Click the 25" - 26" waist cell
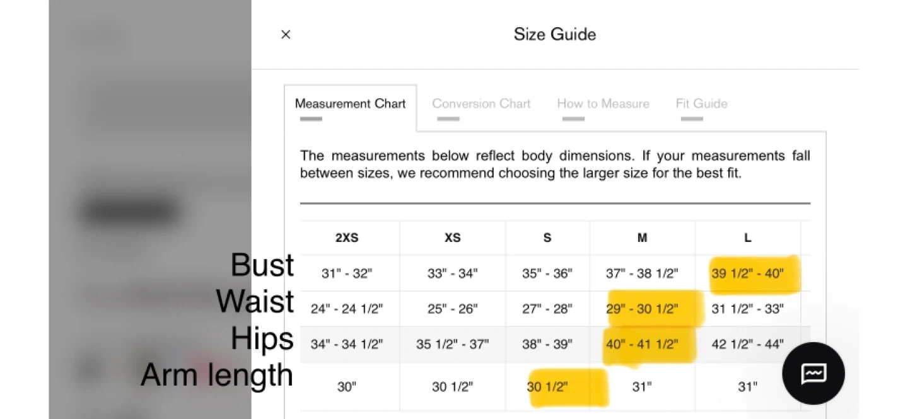This screenshot has width=908, height=419. [452, 309]
